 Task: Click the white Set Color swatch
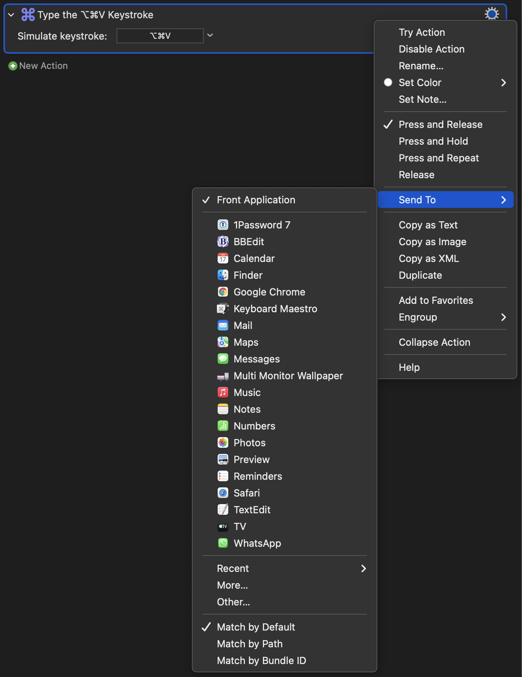388,82
